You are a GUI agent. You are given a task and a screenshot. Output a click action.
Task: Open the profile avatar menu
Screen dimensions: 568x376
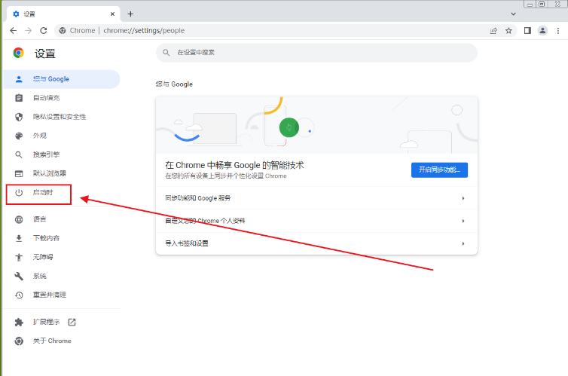542,31
